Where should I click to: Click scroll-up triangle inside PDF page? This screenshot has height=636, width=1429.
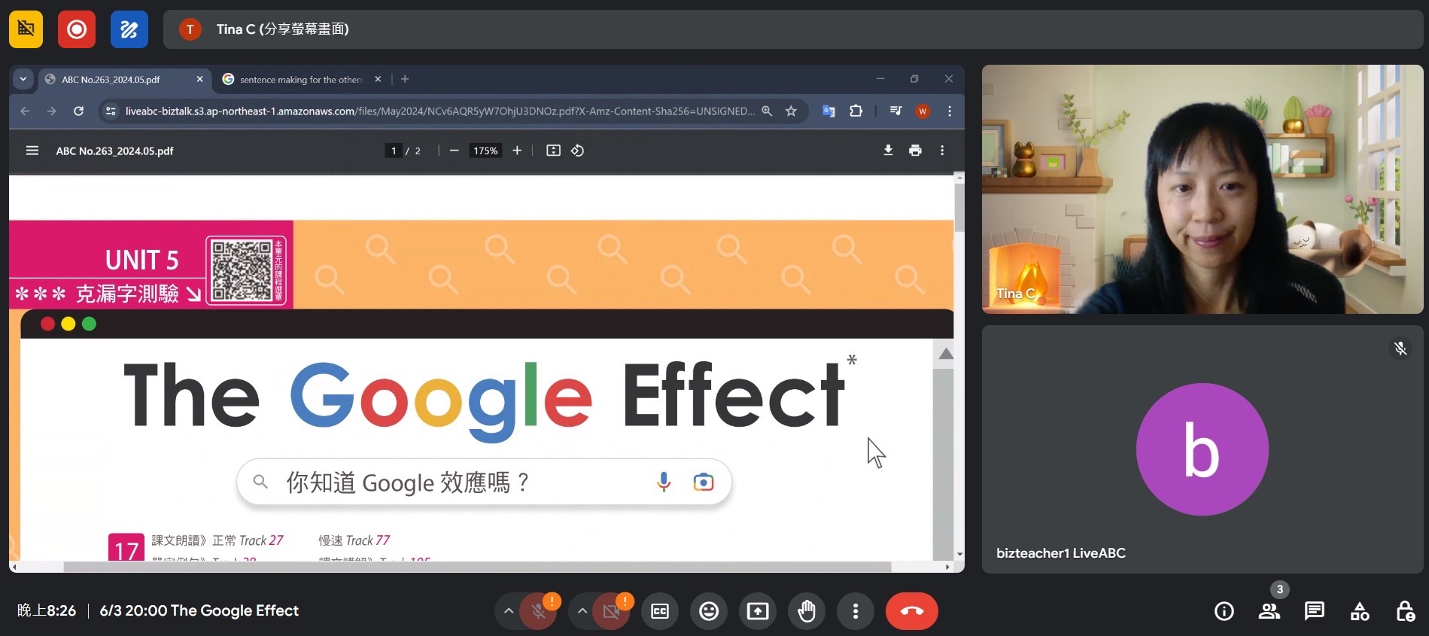click(x=946, y=354)
